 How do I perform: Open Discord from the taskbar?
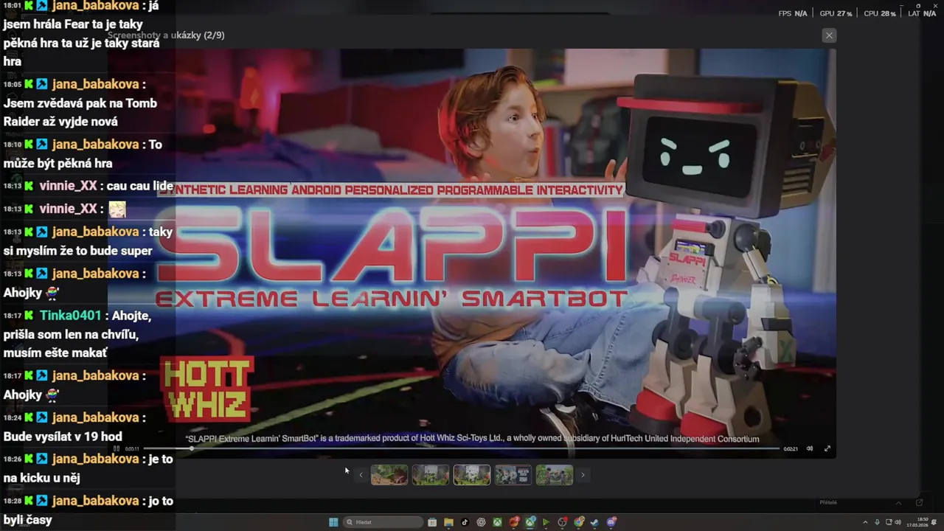[x=611, y=522]
